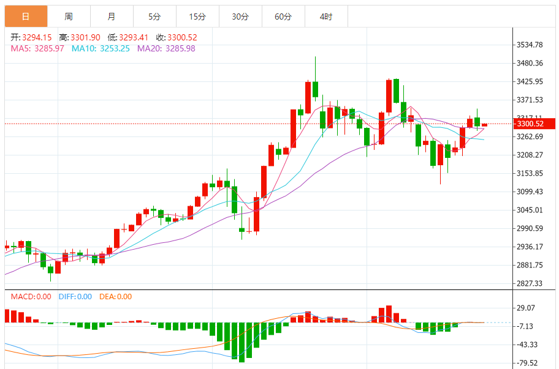
Task: Click the 3262.69 price axis label
Action: click(530, 136)
